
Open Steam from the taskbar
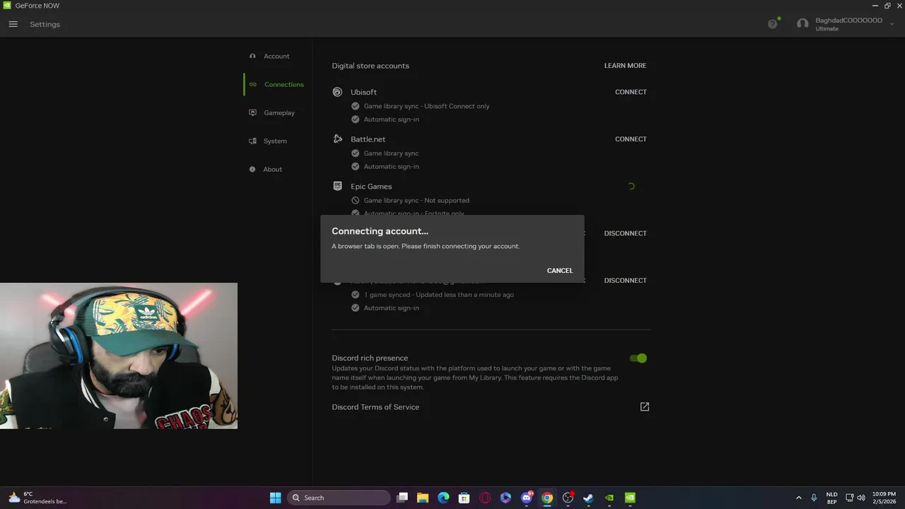point(588,498)
